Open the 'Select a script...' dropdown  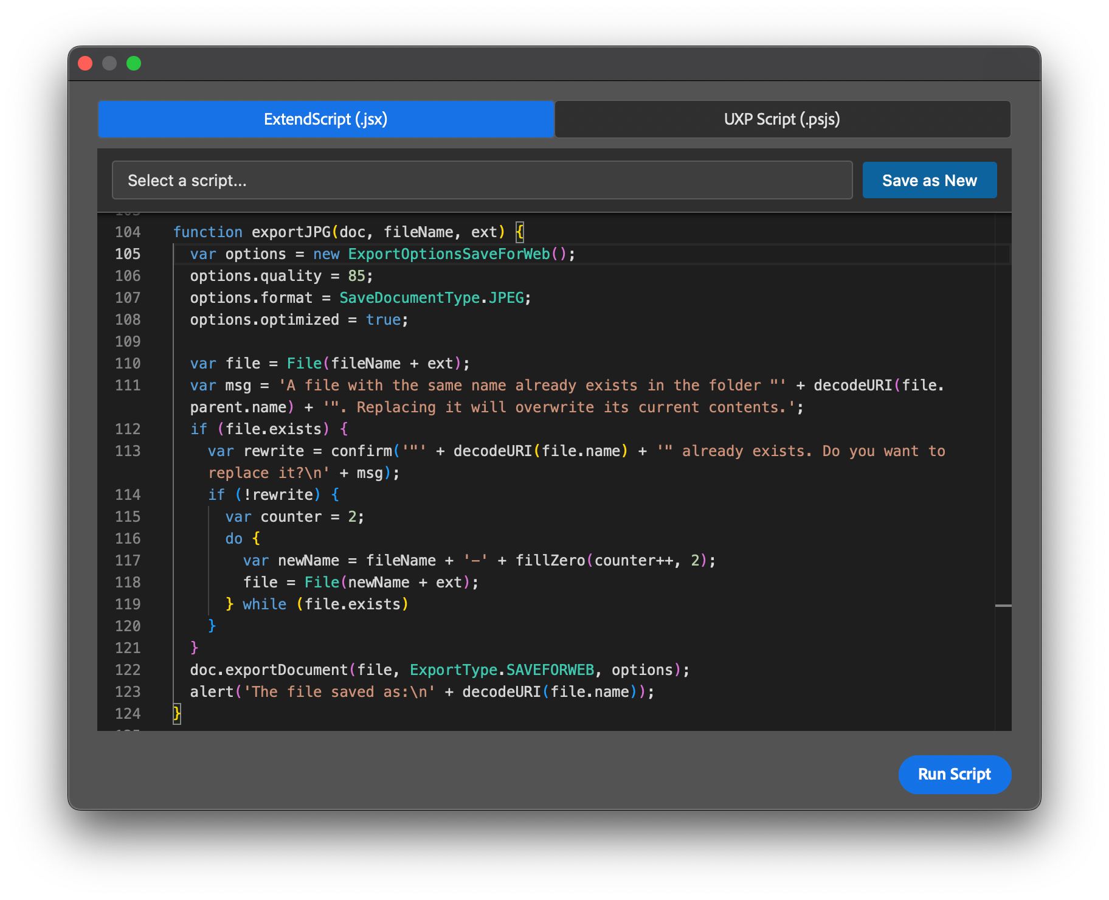482,180
